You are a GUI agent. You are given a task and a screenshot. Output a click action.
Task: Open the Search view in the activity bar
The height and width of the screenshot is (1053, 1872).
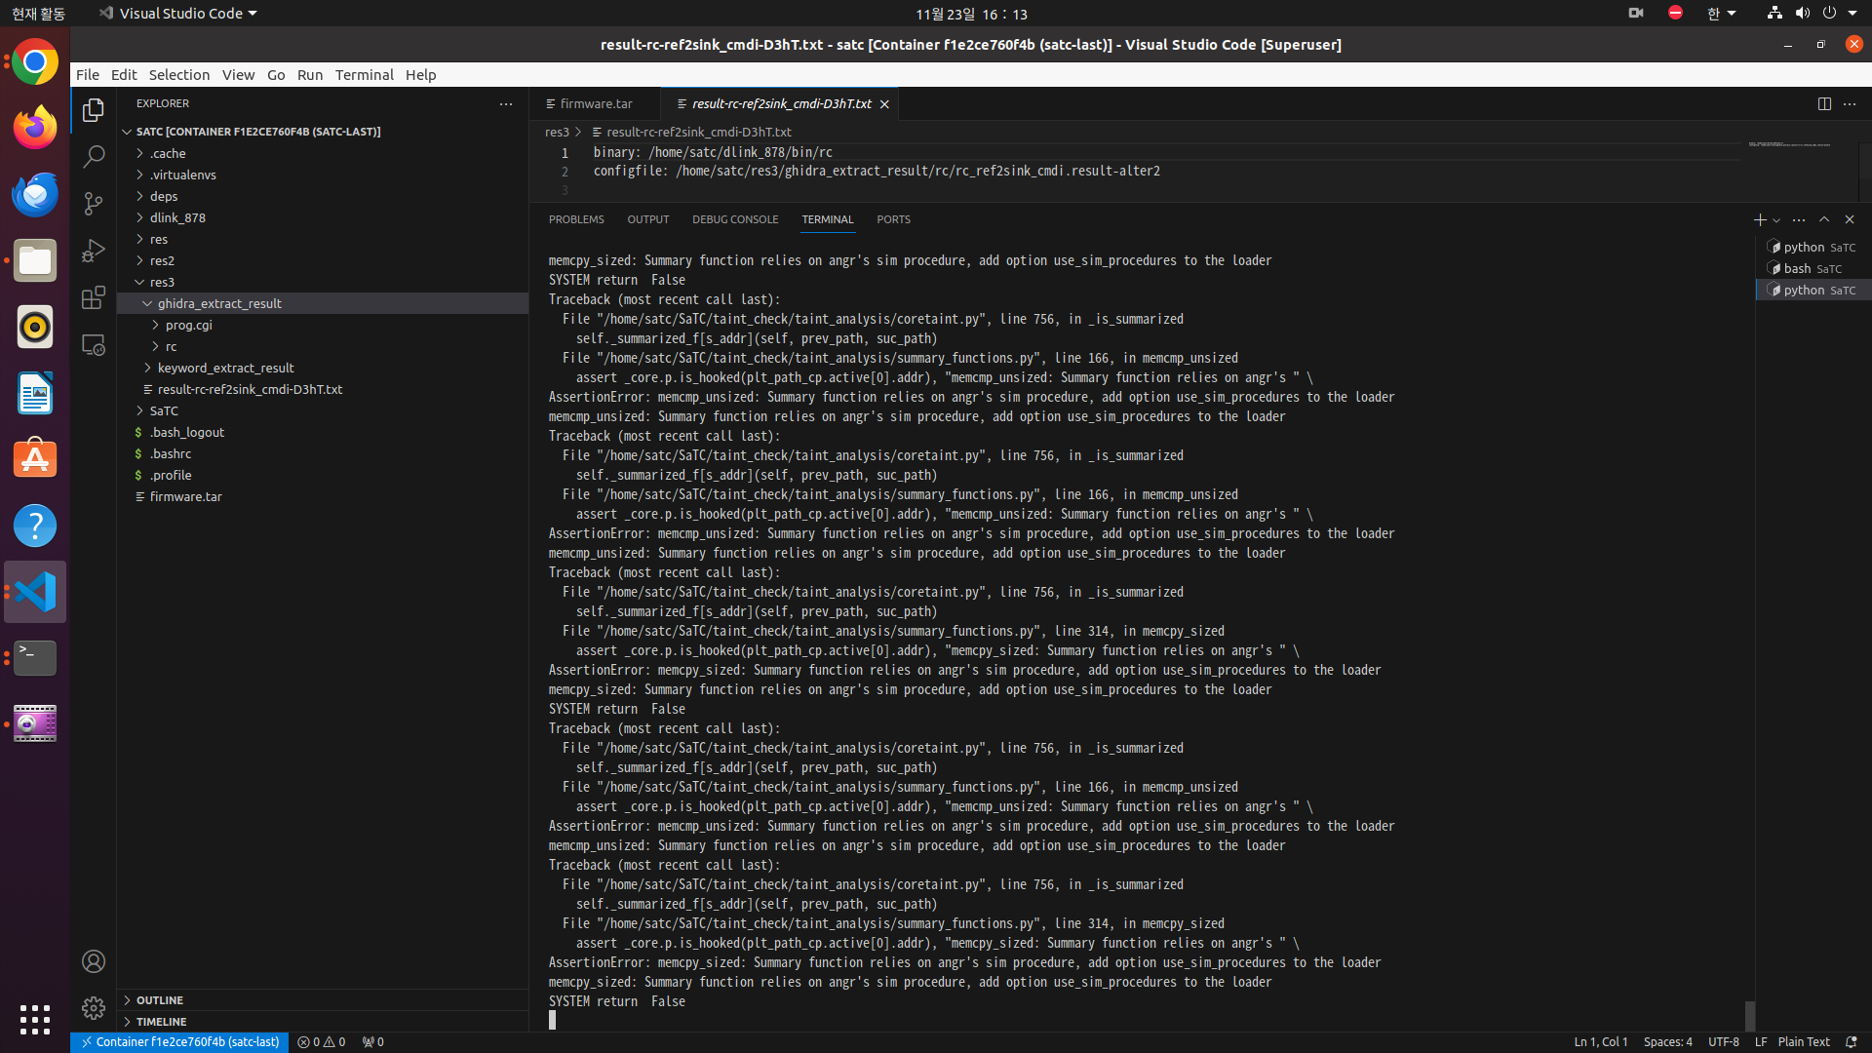[x=94, y=156]
